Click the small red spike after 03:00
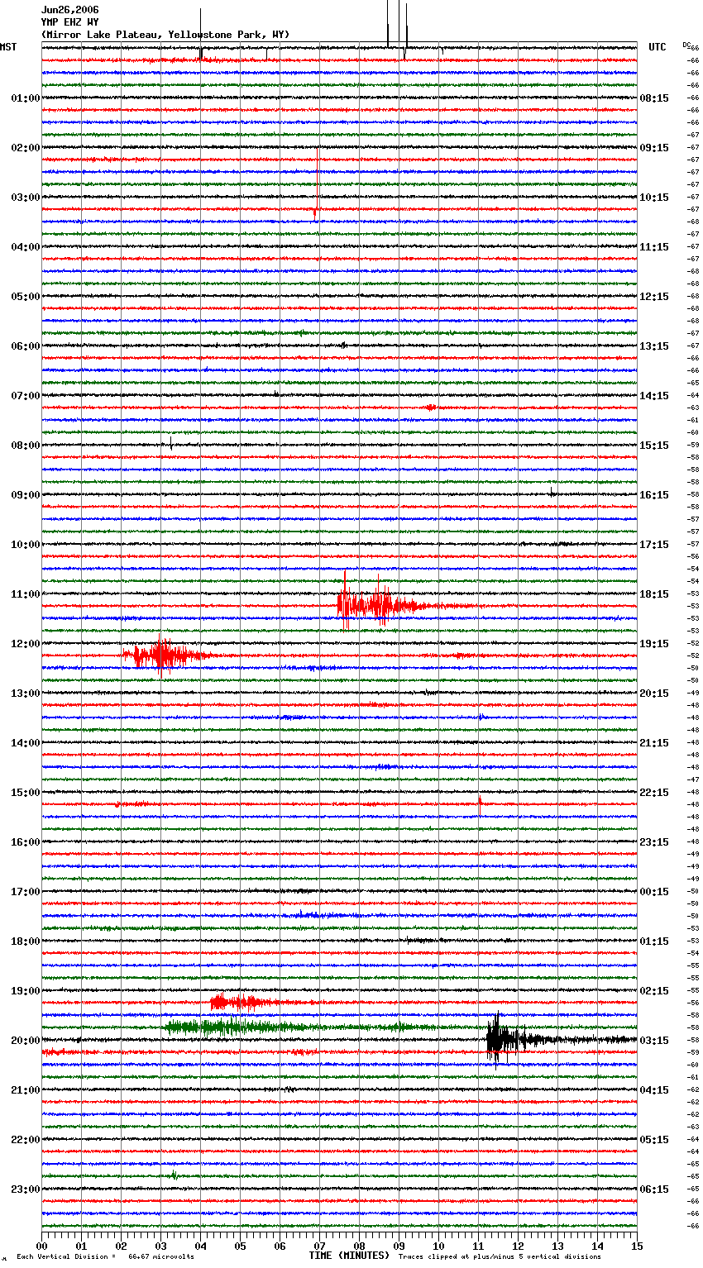Image resolution: width=703 pixels, height=1268 pixels. pyautogui.click(x=315, y=213)
